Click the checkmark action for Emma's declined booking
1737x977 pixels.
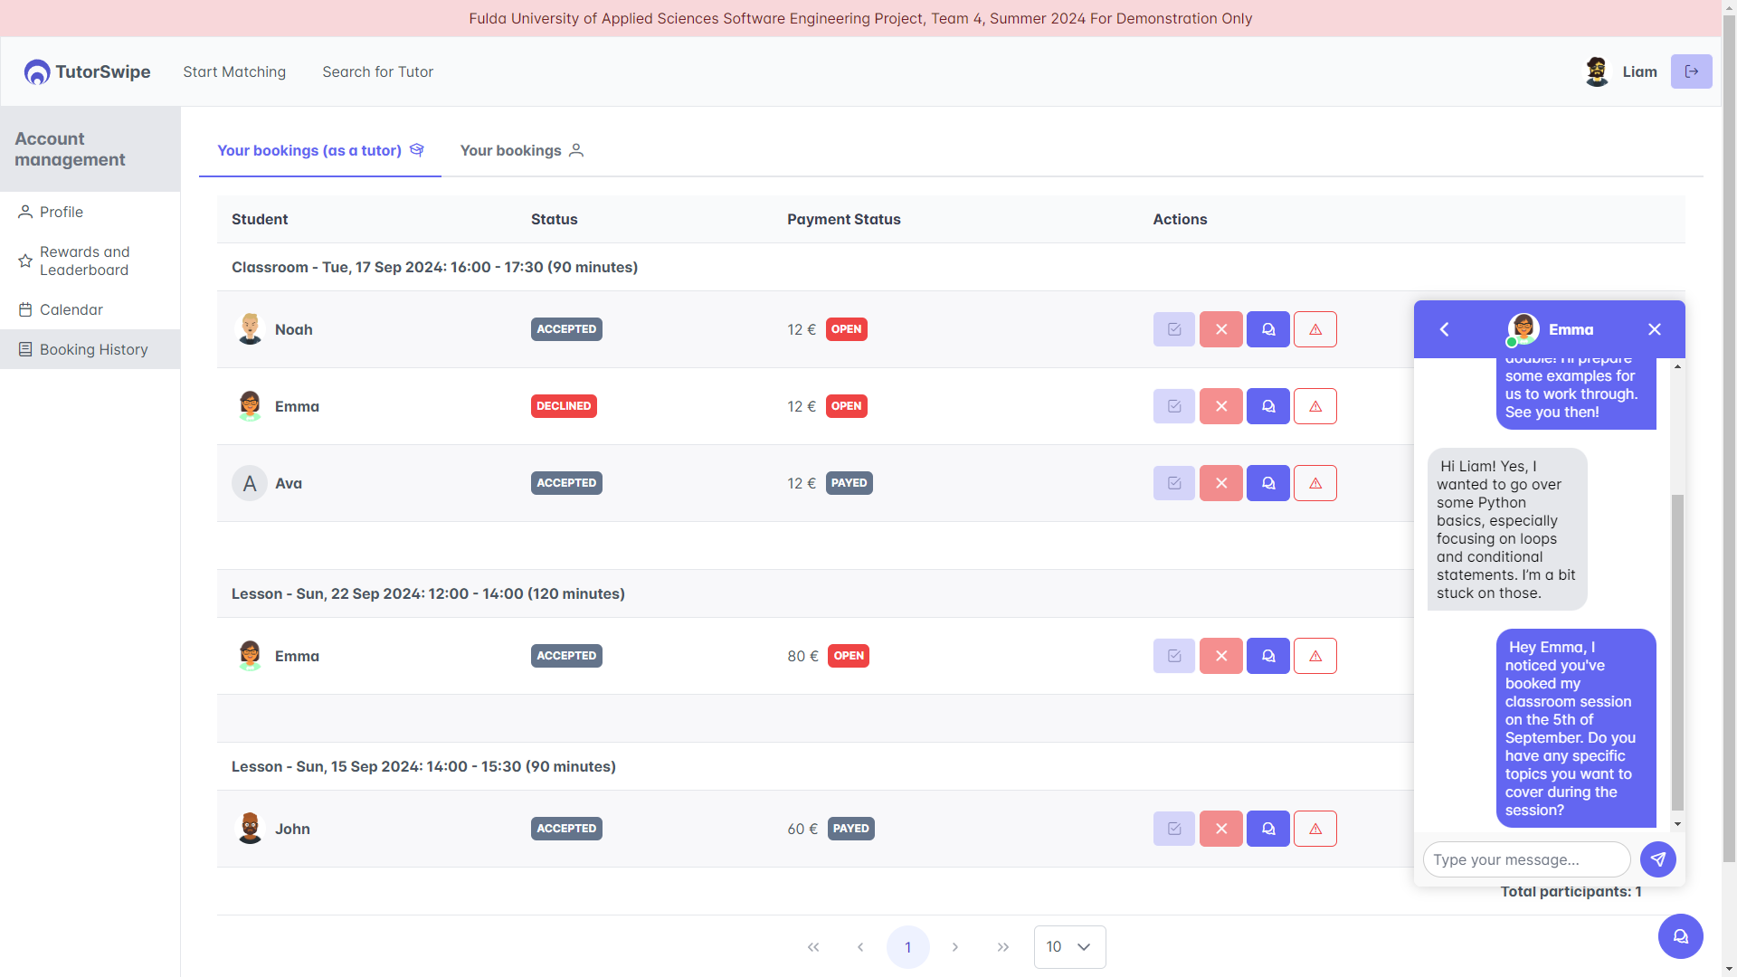click(1173, 406)
